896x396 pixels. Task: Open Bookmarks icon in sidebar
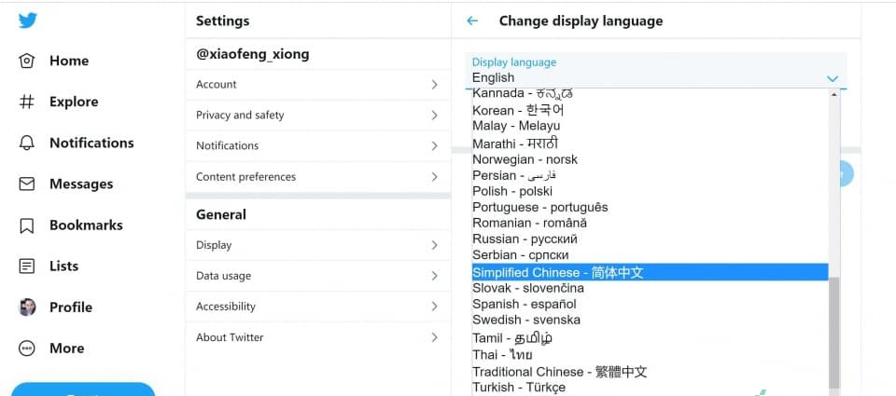click(27, 225)
